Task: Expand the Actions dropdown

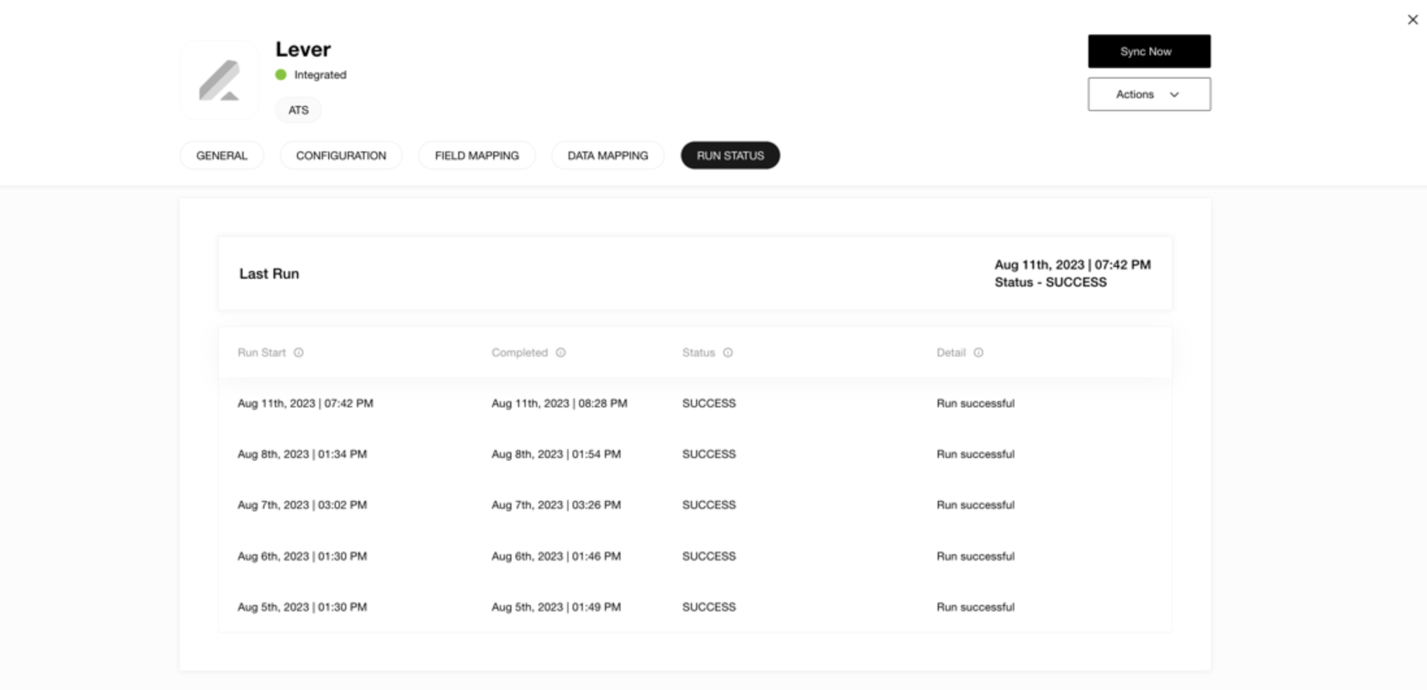Action: click(x=1148, y=94)
